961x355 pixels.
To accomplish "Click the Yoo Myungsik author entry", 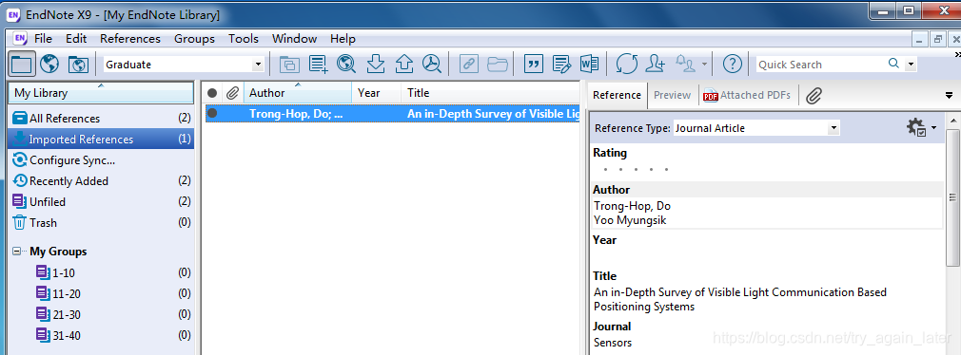I will 630,220.
